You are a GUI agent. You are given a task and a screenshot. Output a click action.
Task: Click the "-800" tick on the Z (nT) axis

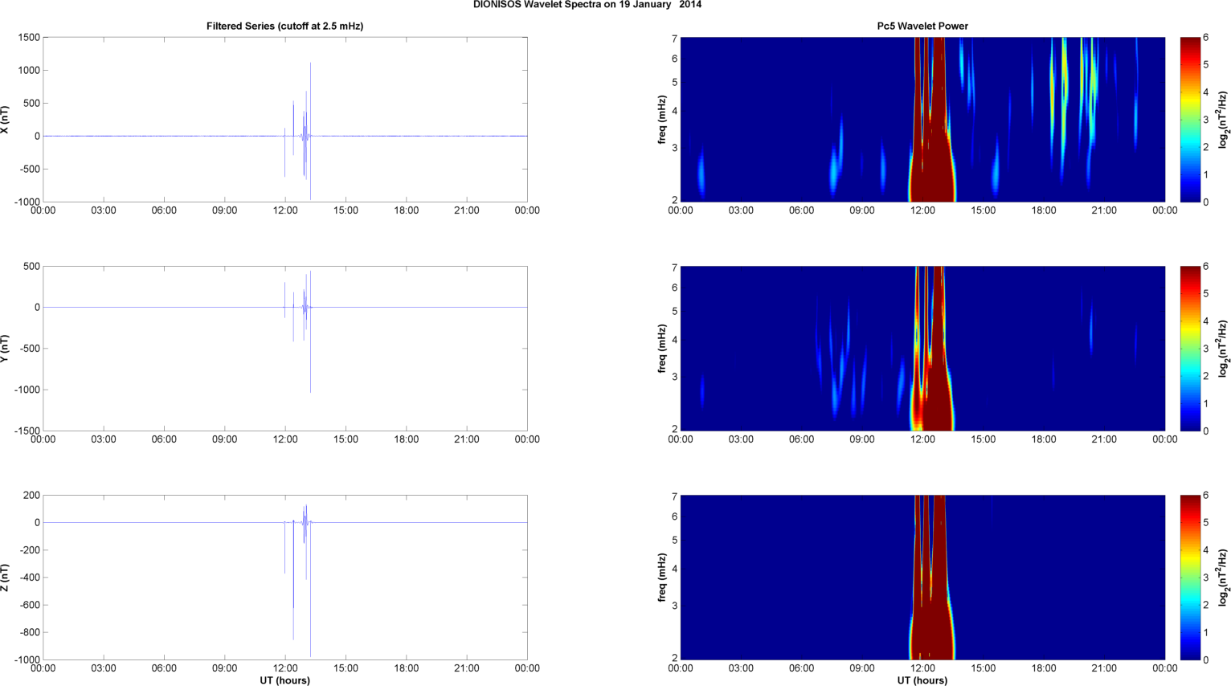click(31, 633)
